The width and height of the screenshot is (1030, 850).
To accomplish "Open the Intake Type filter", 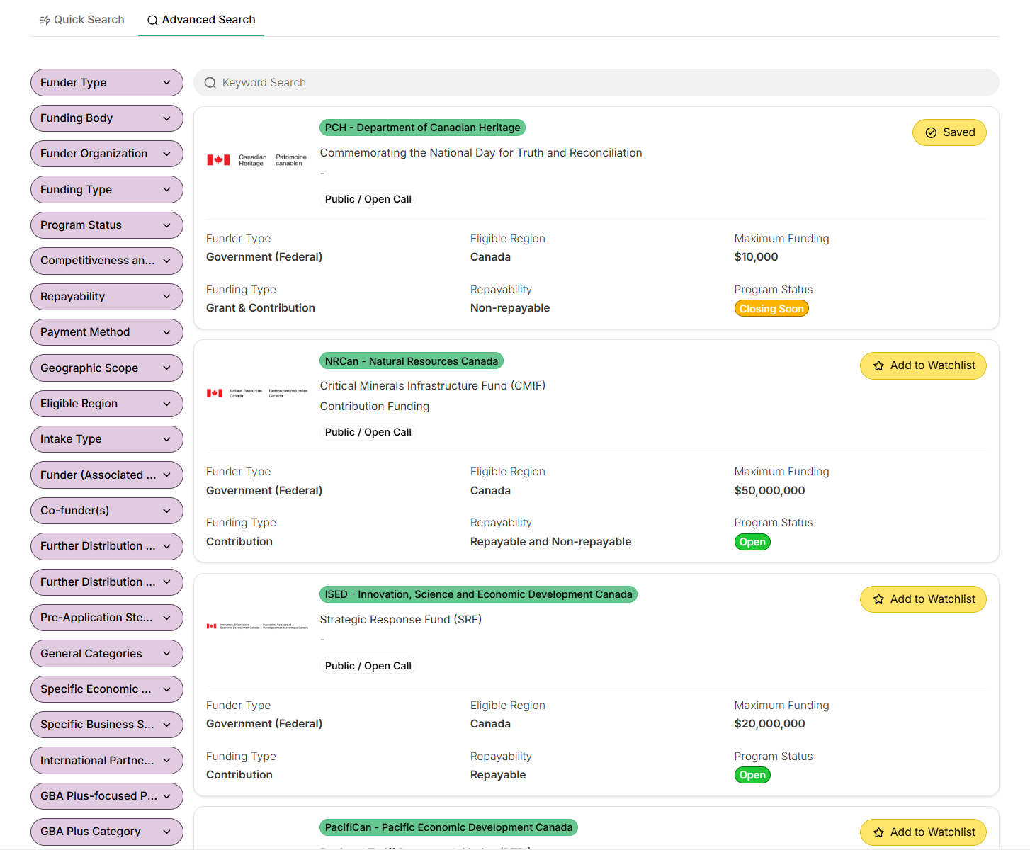I will [107, 439].
